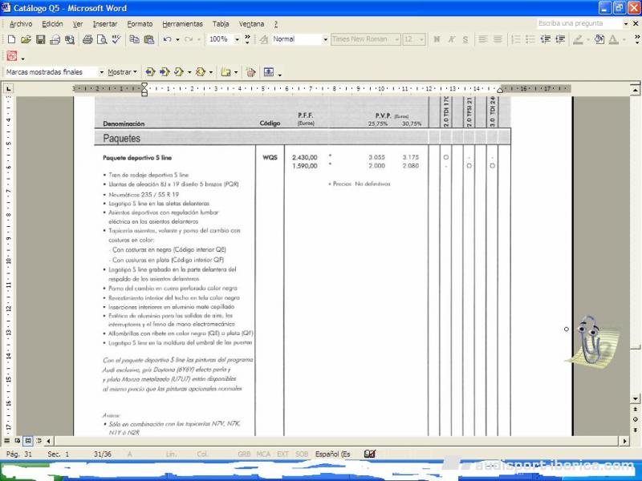Click the Español language indicator
The image size is (642, 481).
(332, 454)
